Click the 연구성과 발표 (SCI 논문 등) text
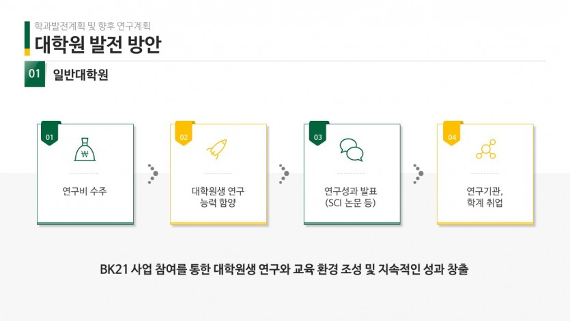The image size is (570, 321). (x=350, y=197)
